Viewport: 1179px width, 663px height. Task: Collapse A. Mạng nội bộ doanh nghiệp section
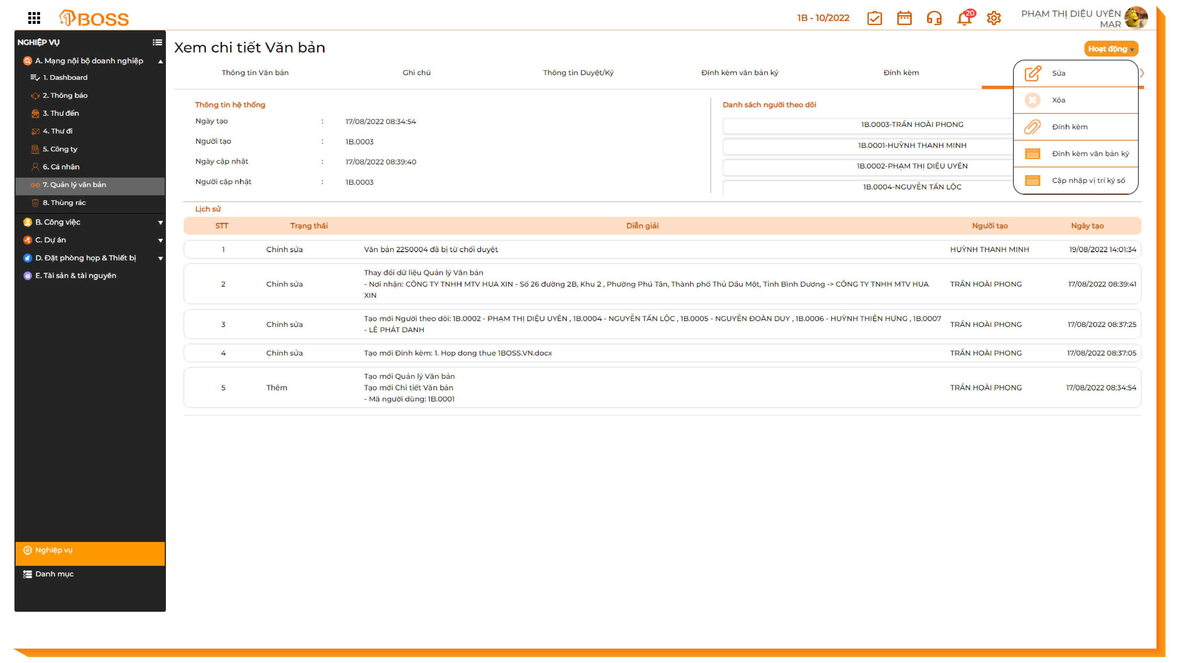[160, 61]
